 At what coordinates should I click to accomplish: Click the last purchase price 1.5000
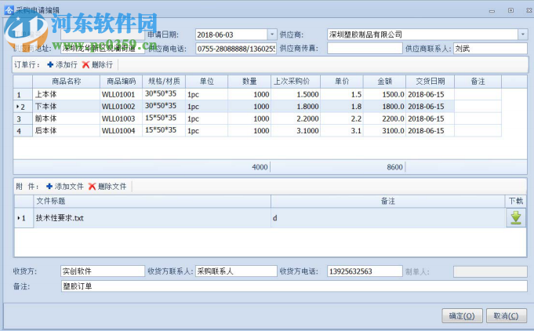(296, 94)
